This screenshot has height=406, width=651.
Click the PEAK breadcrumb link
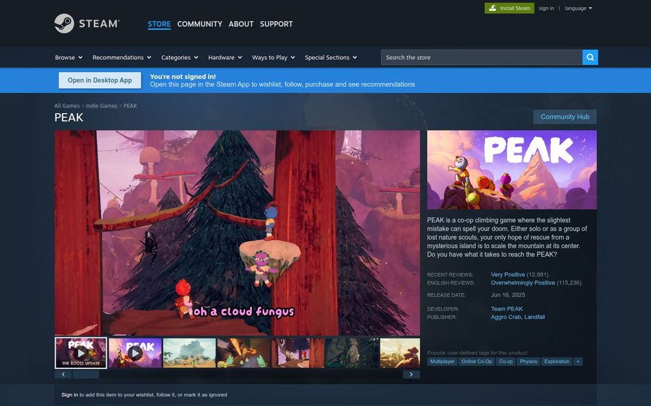pos(130,106)
